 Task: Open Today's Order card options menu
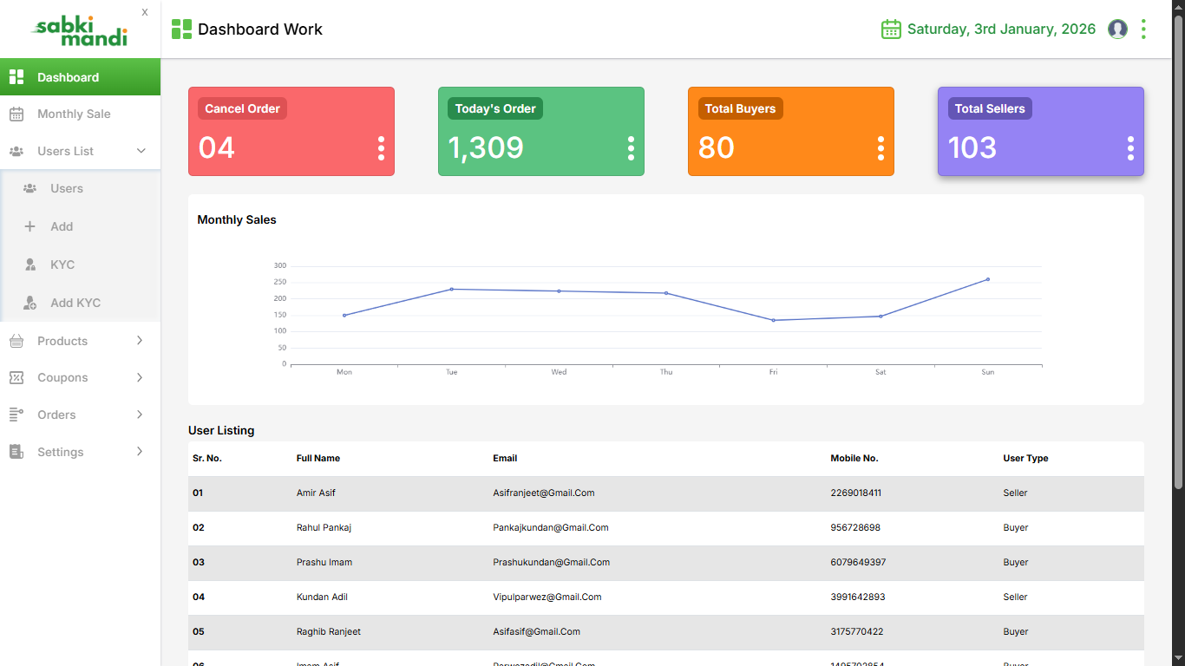click(631, 148)
